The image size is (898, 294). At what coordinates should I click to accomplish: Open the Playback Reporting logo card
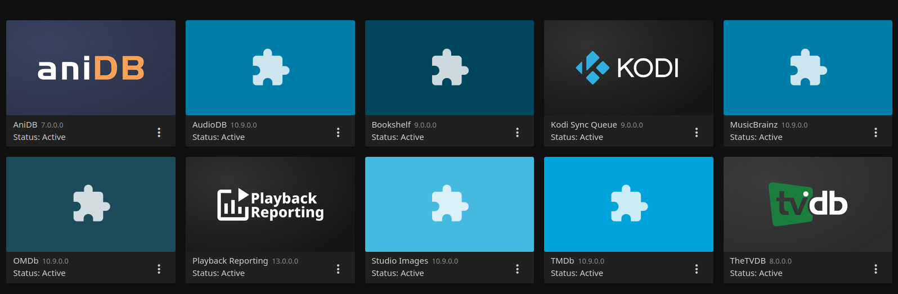270,204
